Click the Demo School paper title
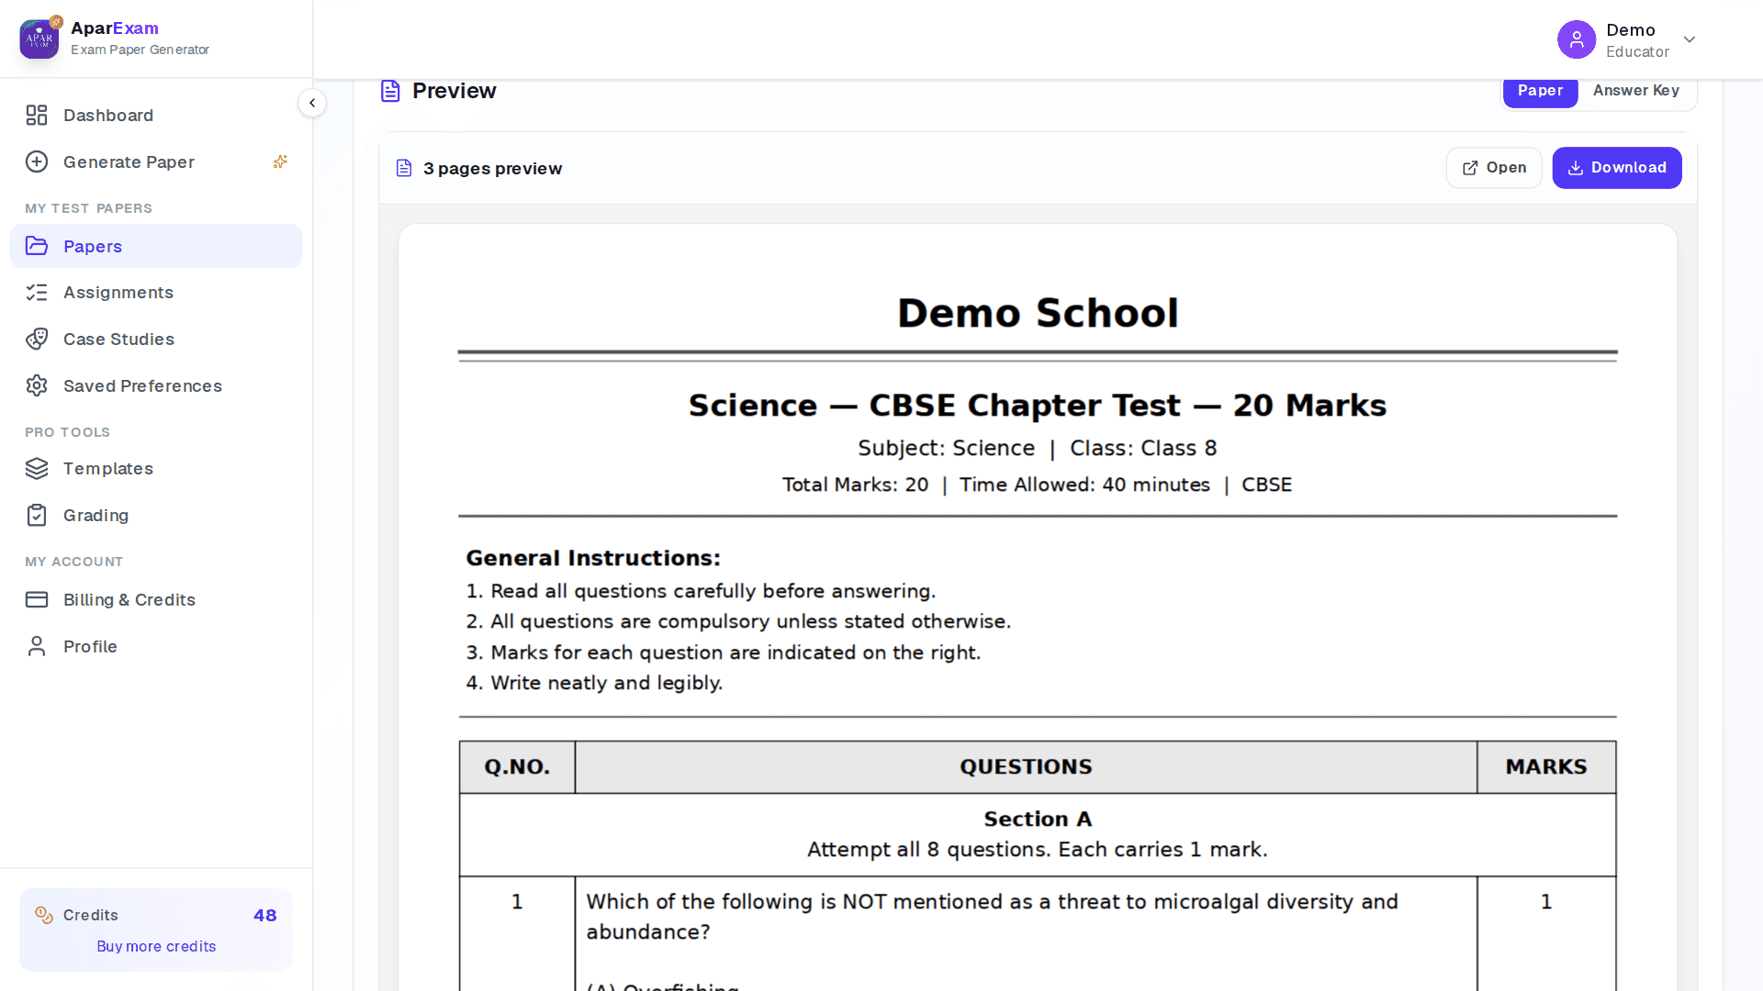The width and height of the screenshot is (1763, 991). pos(1038,313)
